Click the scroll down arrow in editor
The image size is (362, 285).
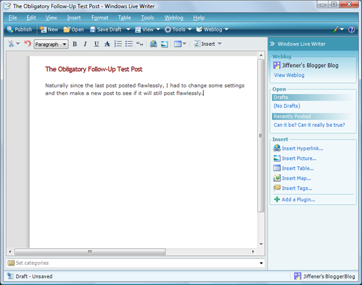[261, 244]
